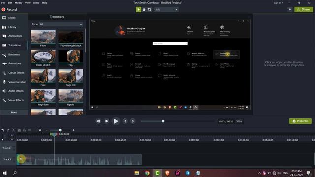The height and width of the screenshot is (177, 315).
Task: Expand the transition Type dropdown
Action: click(61, 24)
